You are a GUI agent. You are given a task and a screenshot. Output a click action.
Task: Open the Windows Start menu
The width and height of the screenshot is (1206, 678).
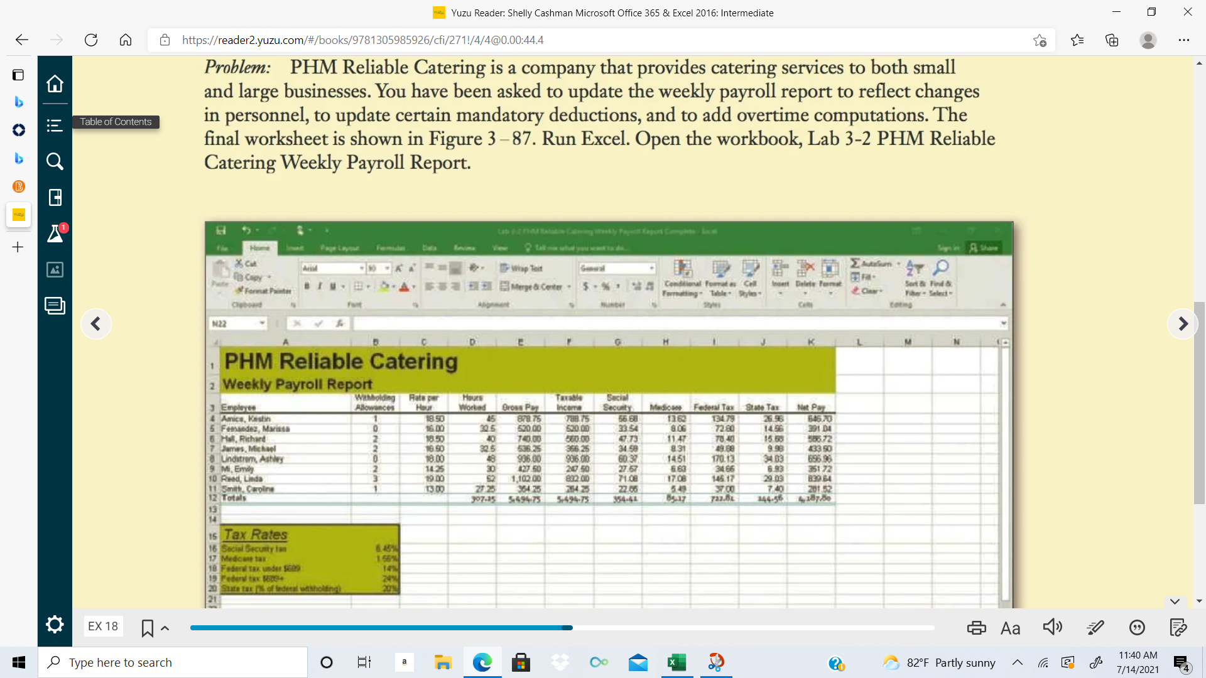[x=19, y=662]
